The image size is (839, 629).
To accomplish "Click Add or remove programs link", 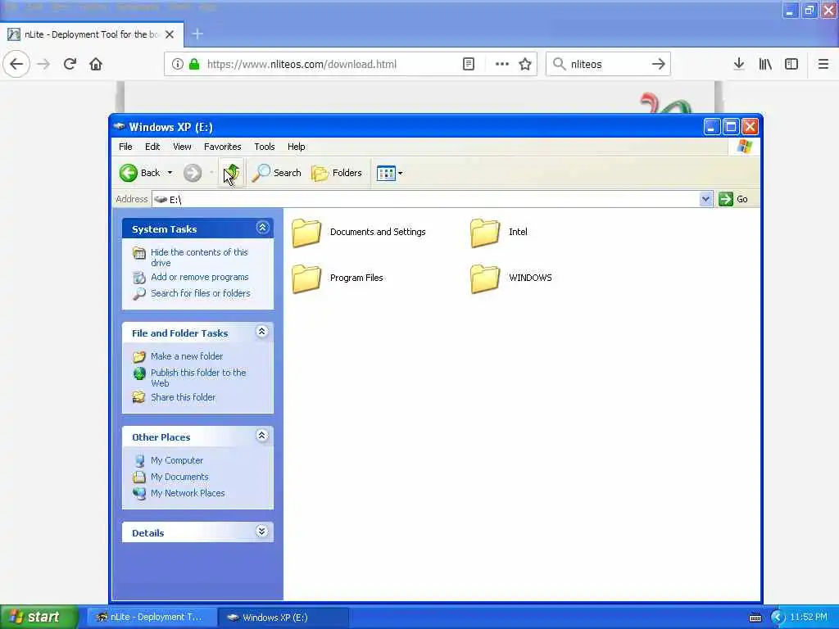I will tap(200, 277).
